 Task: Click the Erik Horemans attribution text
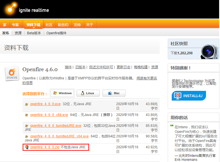186,160
